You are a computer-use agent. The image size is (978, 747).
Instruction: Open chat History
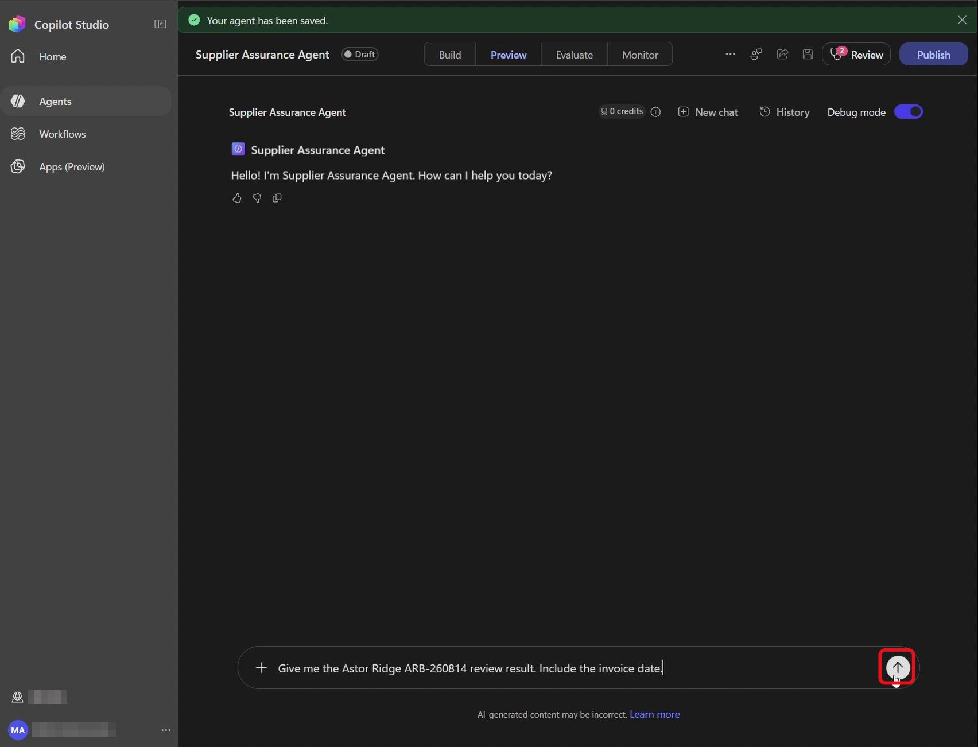[x=785, y=112]
